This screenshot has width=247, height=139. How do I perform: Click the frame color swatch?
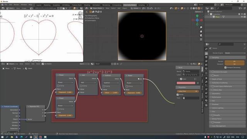tap(186, 83)
